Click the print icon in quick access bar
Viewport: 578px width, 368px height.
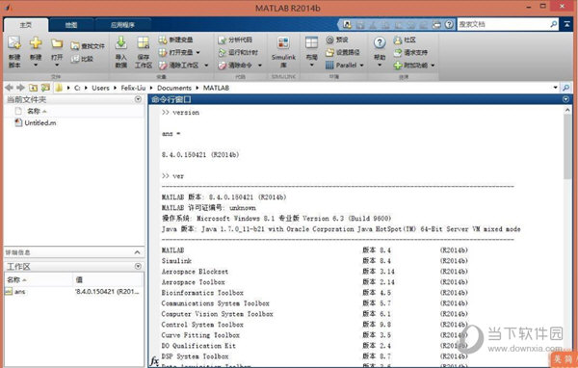436,24
